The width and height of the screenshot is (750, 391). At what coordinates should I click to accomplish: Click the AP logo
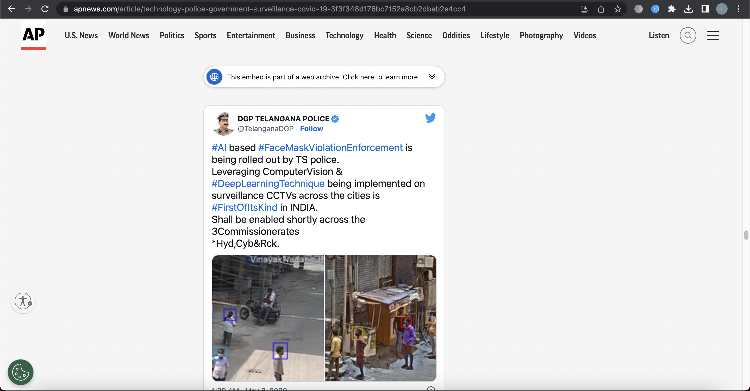click(33, 35)
